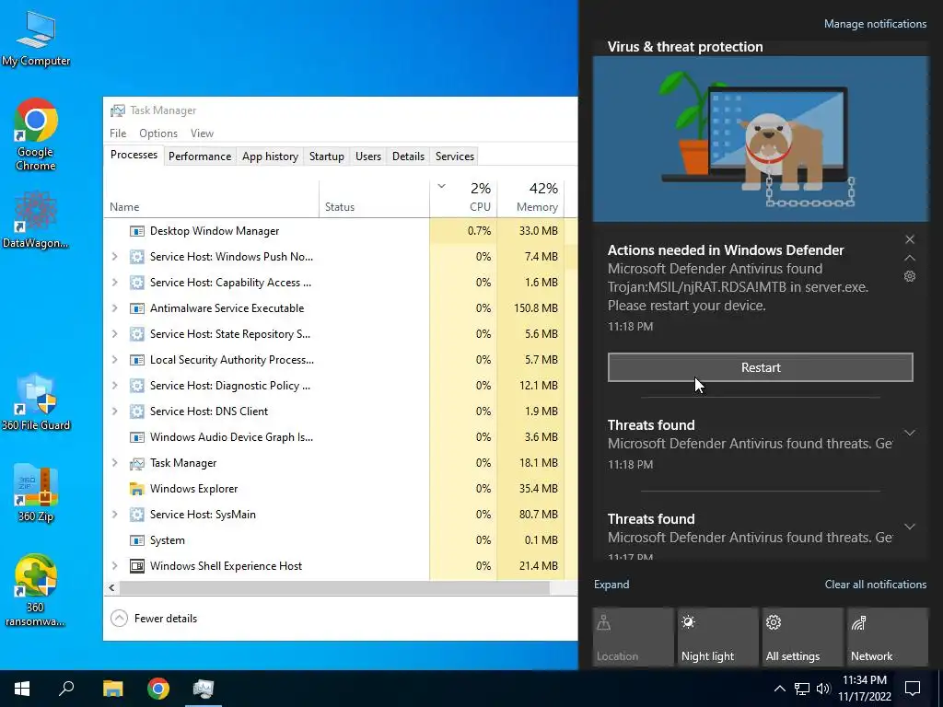
Task: Expand Service Host: Windows Push No... row
Action: pos(115,257)
